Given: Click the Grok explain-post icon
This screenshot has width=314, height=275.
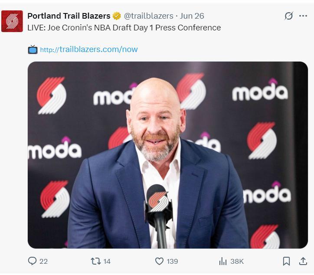Looking at the screenshot, I should pos(289,16).
